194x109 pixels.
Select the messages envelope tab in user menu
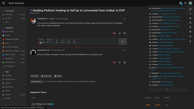(190, 23)
